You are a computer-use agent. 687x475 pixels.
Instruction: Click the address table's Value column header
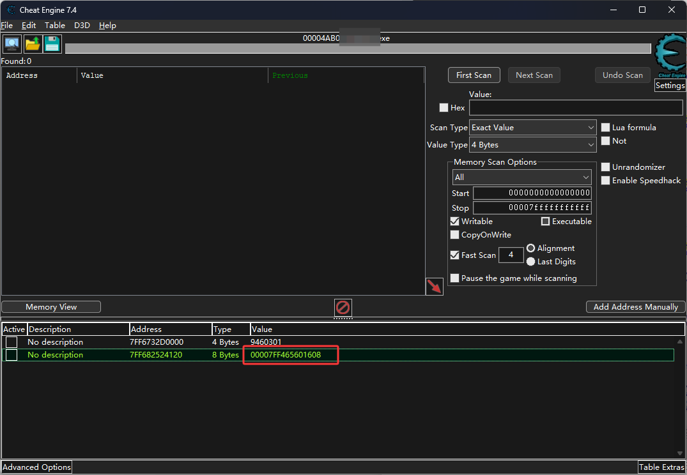[467, 329]
